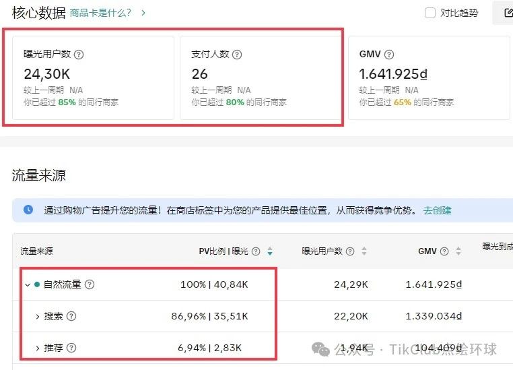Sort by PV比例 | 曝光 column arrows
Image resolution: width=513 pixels, height=370 pixels.
click(x=270, y=251)
